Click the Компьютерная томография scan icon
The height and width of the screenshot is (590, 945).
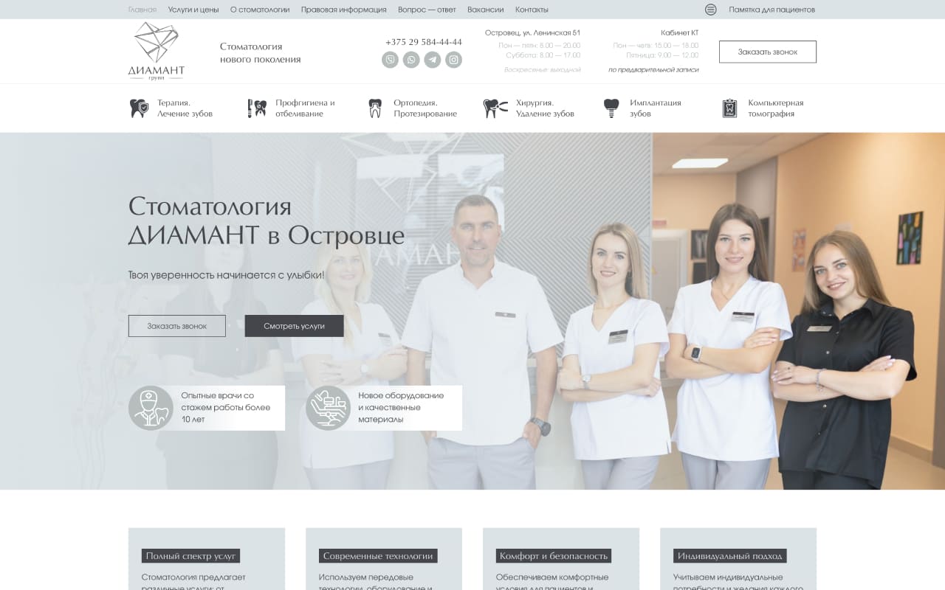point(729,108)
